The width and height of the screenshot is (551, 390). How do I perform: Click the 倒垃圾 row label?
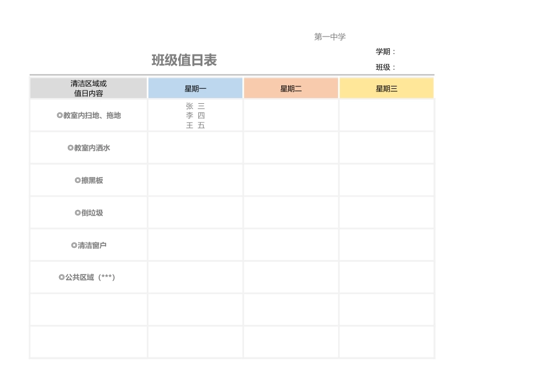pos(89,213)
